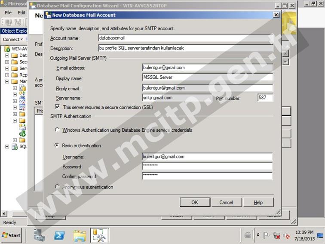
Task: Open the File menu
Action: tap(8, 12)
